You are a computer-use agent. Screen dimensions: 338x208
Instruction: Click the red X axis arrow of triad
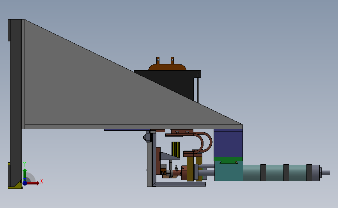34,183
